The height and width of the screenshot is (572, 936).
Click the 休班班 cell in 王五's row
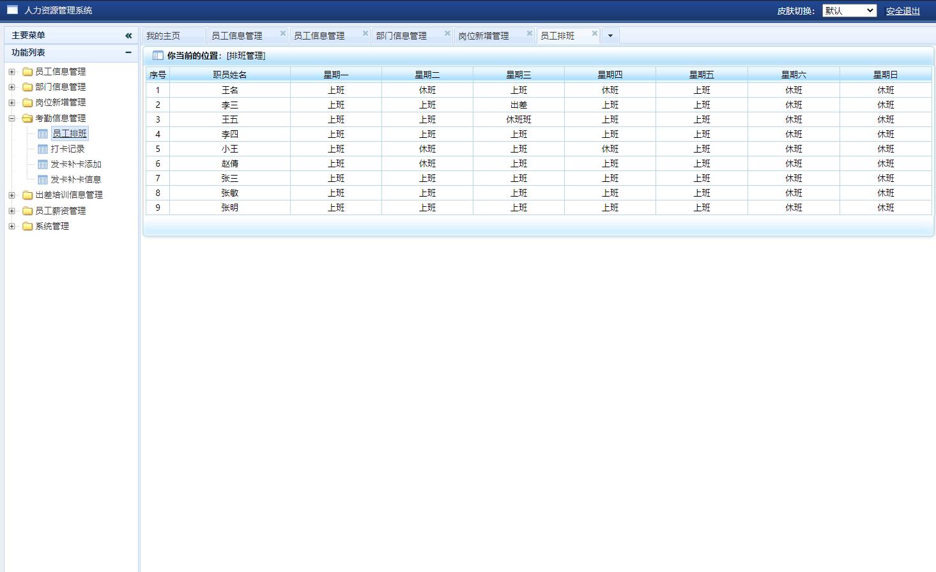pyautogui.click(x=519, y=119)
